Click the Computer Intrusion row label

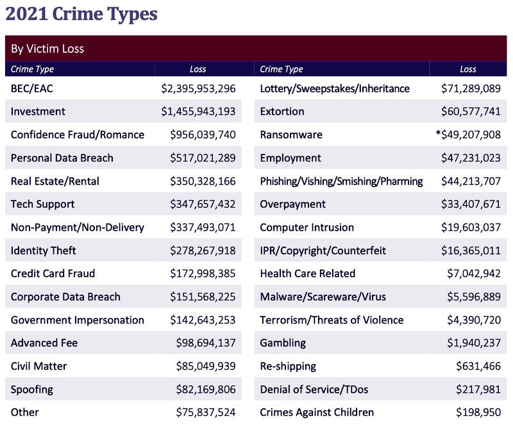(308, 227)
